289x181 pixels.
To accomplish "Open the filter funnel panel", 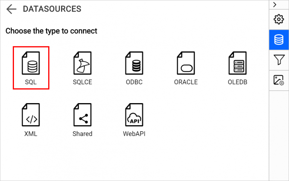I will click(x=279, y=60).
